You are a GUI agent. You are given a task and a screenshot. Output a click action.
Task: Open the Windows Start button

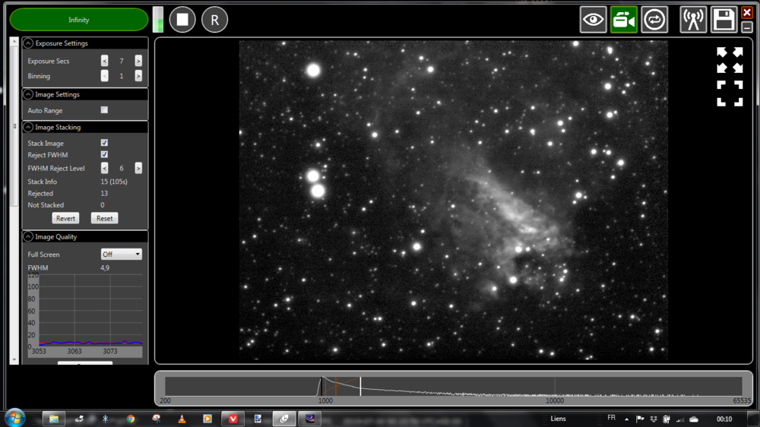(15, 419)
